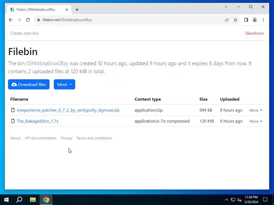Viewport: 274px width, 205px height.
Task: Click the Filename column header
Action: (19, 99)
